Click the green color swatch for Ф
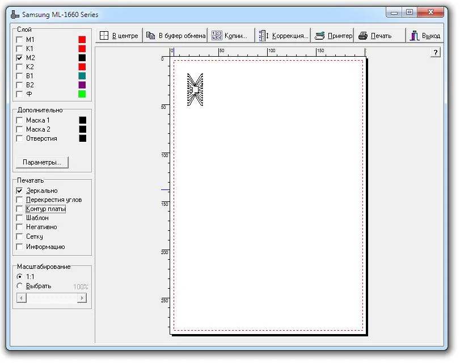460x363 pixels. (82, 94)
